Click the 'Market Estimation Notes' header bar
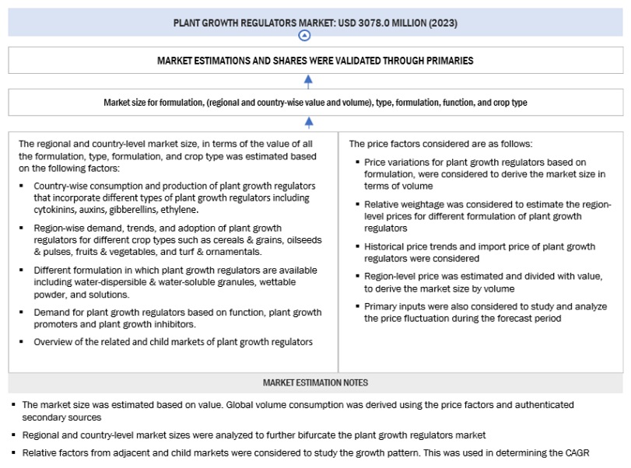Viewport: 631px width, 468px height. pos(315,382)
